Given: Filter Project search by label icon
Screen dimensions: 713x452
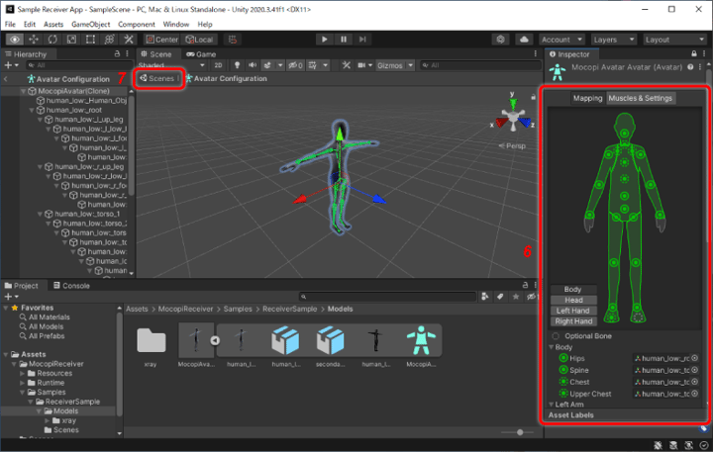Looking at the screenshot, I should (500, 297).
